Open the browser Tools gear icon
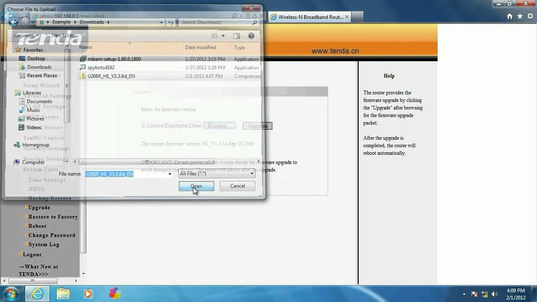This screenshot has height=302, width=537. tap(530, 16)
